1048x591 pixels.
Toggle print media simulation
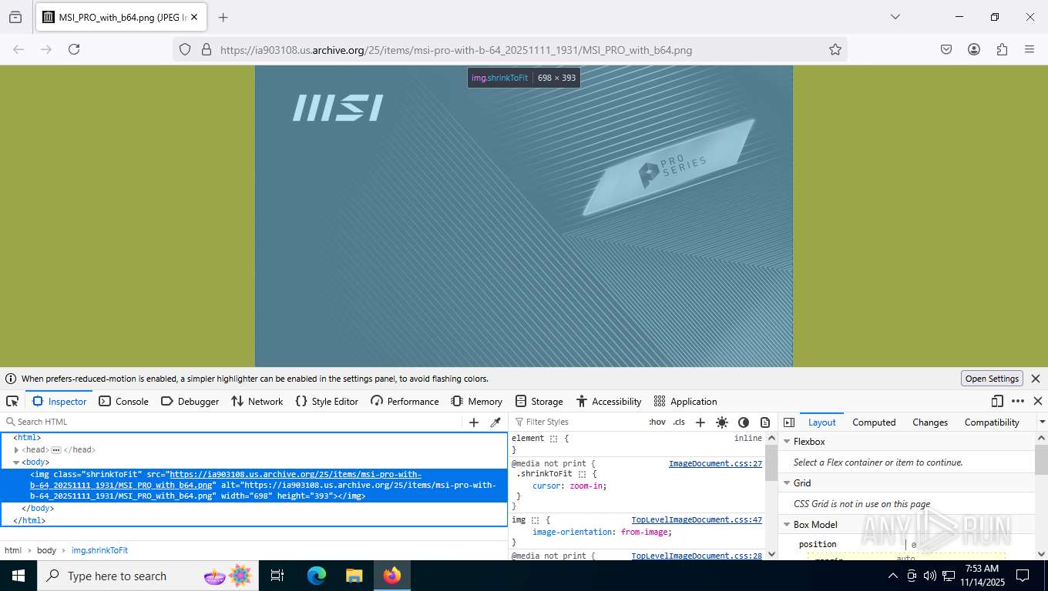point(765,422)
